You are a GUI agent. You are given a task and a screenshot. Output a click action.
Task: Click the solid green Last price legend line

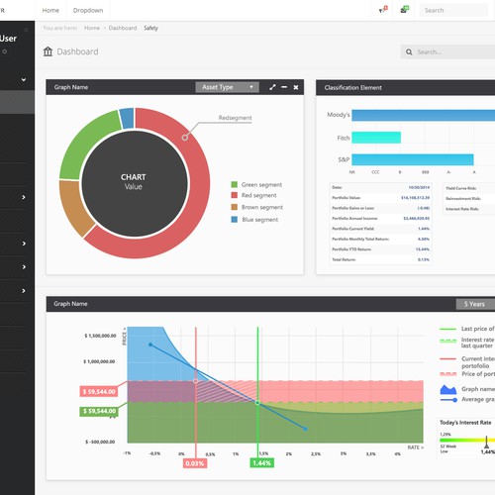coord(447,329)
